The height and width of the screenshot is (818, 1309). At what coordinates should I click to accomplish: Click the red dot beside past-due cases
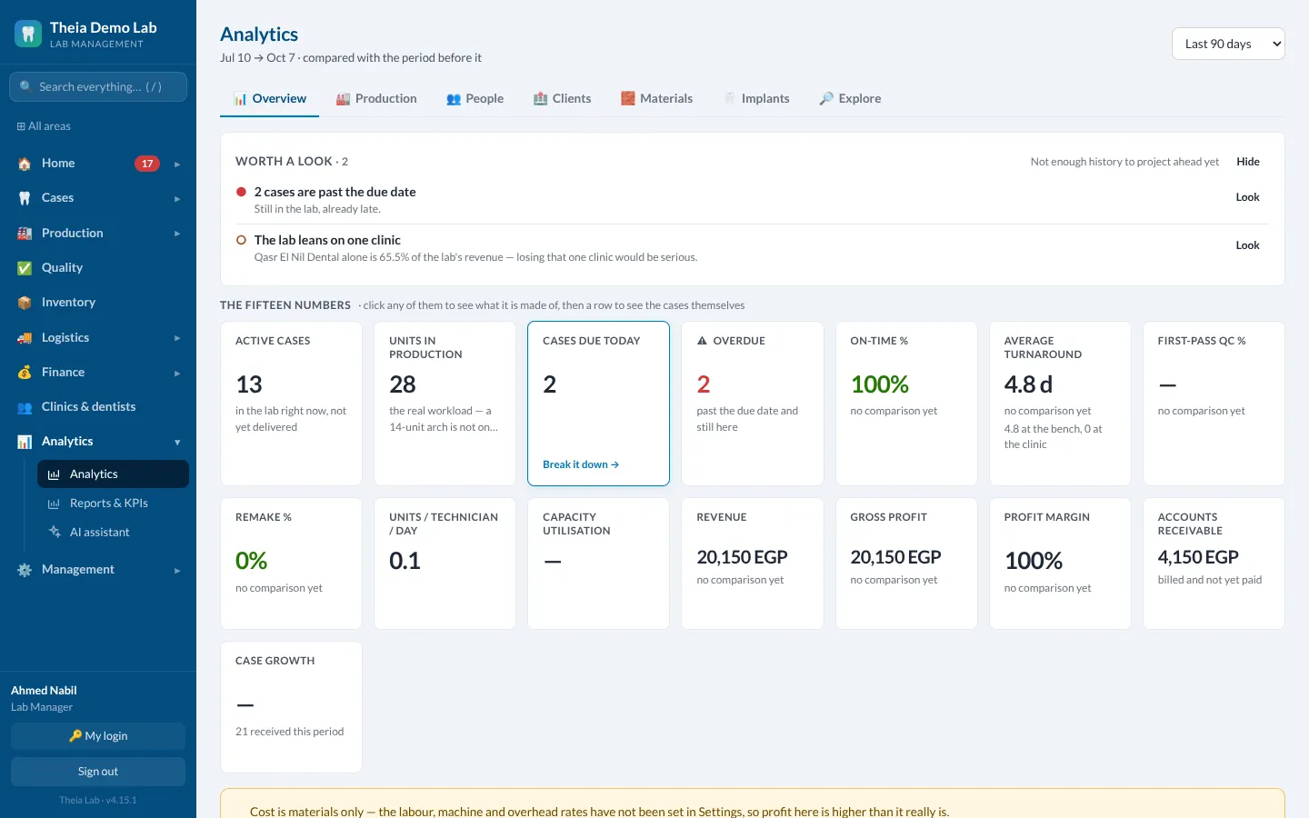coord(241,192)
